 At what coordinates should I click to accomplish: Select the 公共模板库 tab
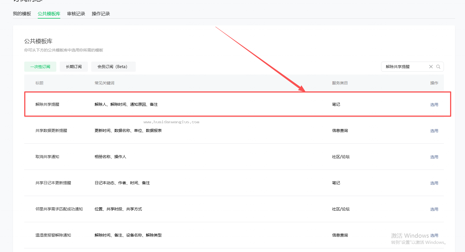49,14
